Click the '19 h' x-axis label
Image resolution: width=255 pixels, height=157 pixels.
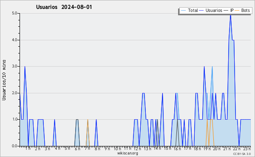pyautogui.click(x=207, y=149)
